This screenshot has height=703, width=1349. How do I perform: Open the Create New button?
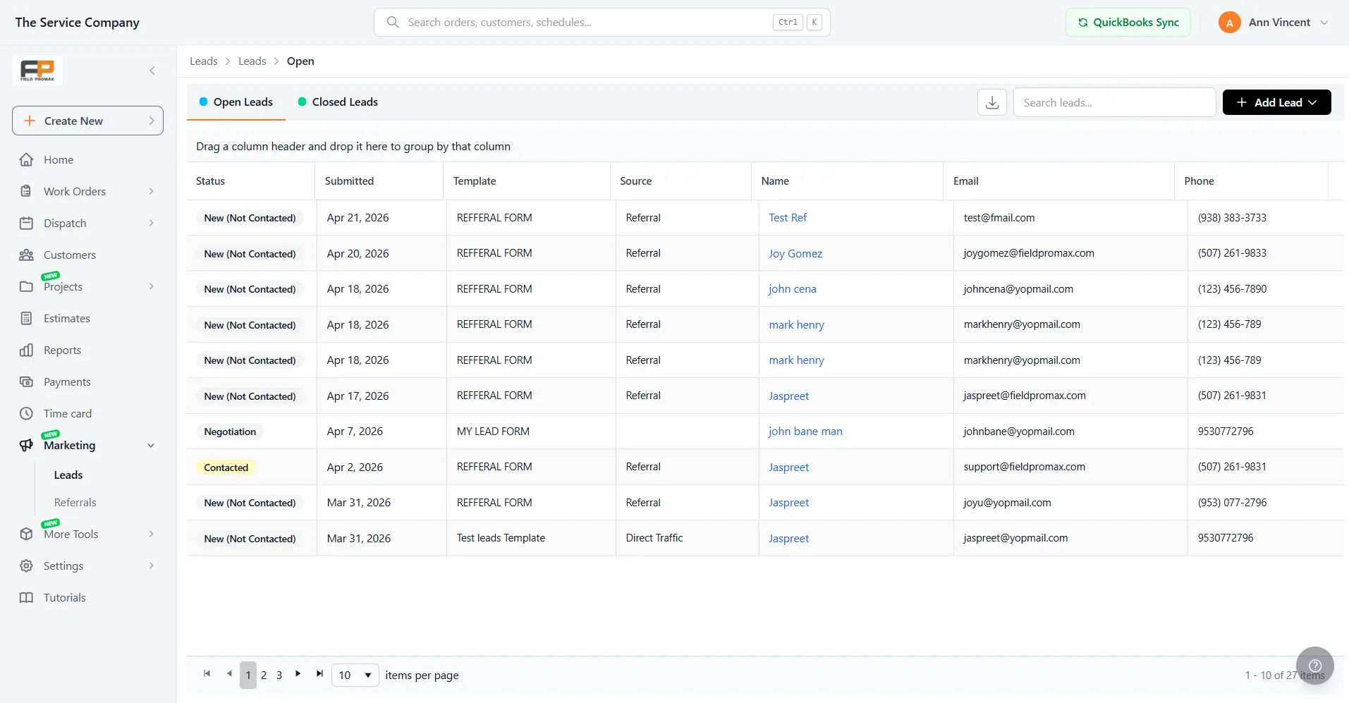click(88, 121)
